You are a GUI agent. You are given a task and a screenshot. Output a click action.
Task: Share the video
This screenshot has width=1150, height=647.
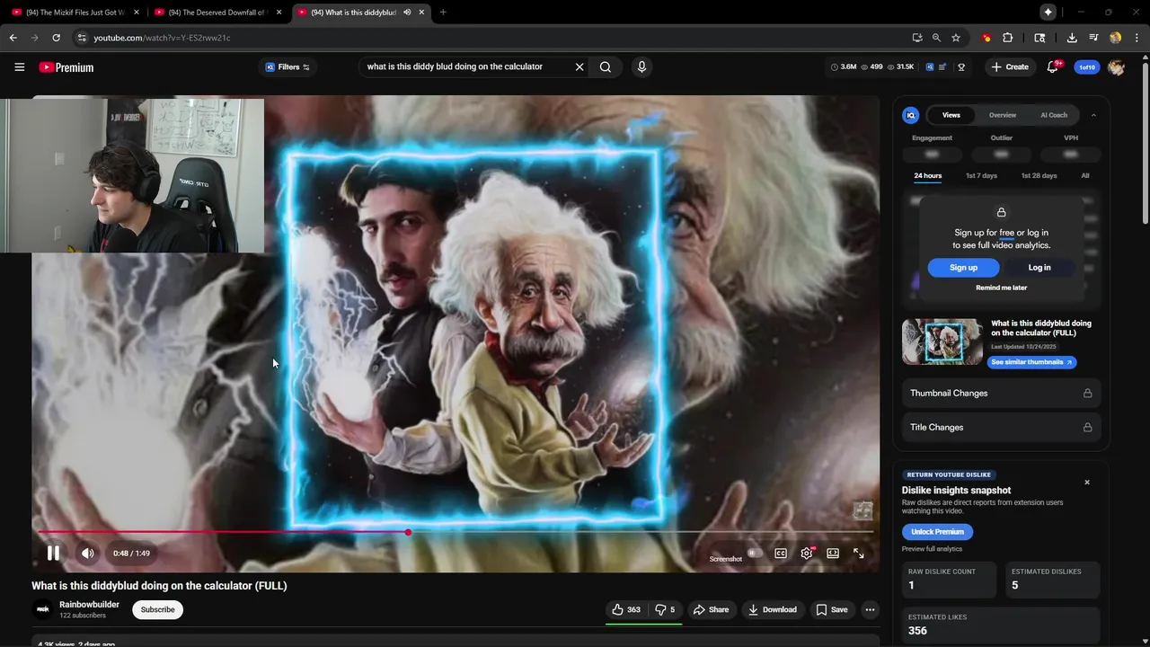tap(712, 609)
